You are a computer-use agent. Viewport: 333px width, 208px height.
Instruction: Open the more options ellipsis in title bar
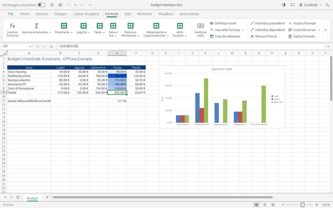[91, 5]
